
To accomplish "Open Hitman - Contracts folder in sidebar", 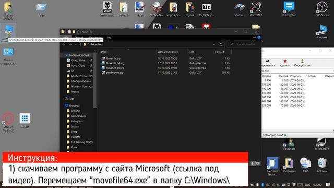I will (80, 86).
